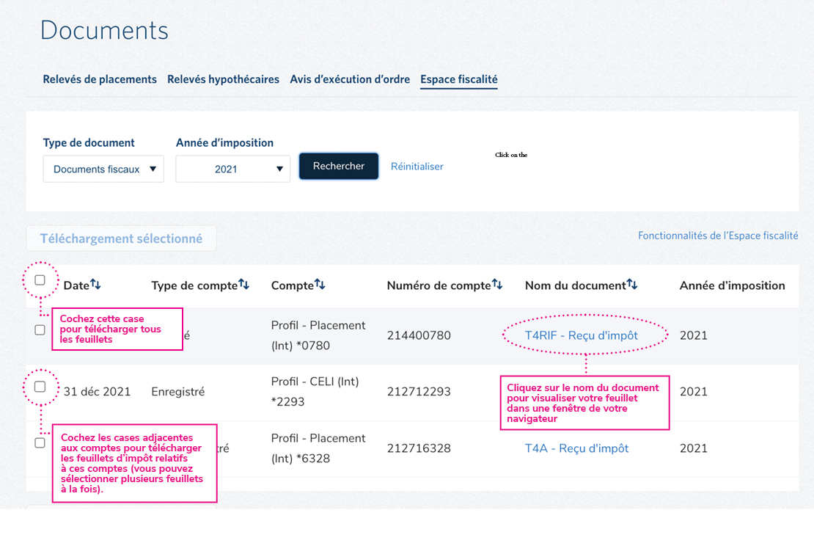Check the box for Placement *6328 row
This screenshot has height=543, width=814.
tap(40, 443)
